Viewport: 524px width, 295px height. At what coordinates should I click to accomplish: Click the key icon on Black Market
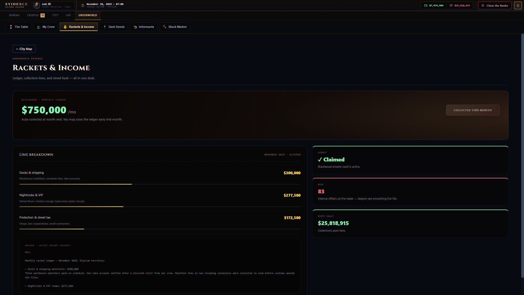point(165,27)
